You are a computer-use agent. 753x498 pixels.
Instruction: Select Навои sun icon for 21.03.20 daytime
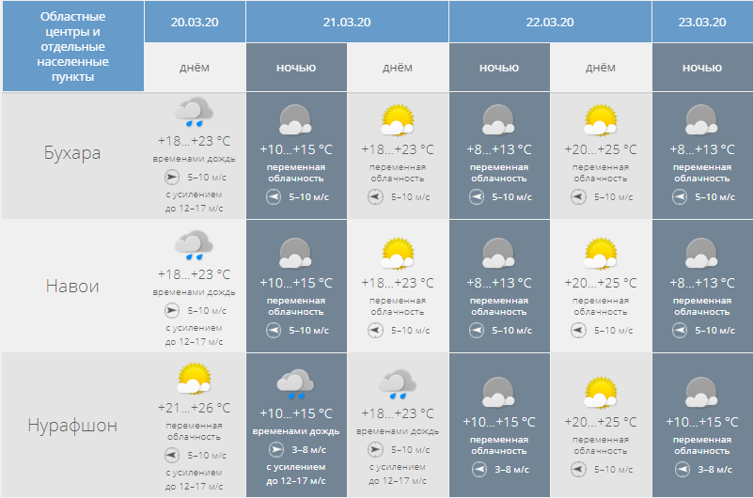tap(398, 254)
